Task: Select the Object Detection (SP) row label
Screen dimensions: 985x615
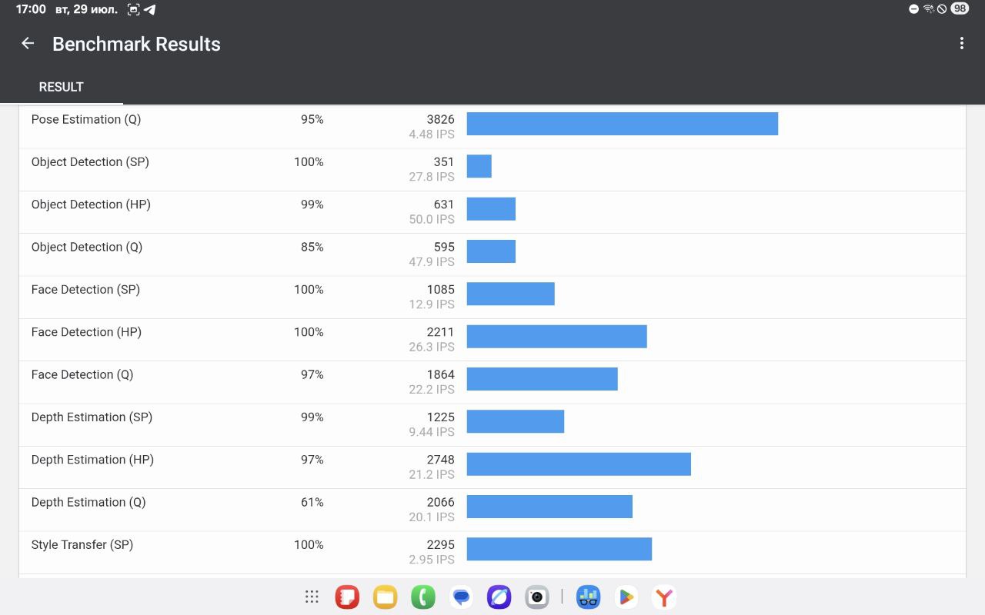Action: point(90,162)
